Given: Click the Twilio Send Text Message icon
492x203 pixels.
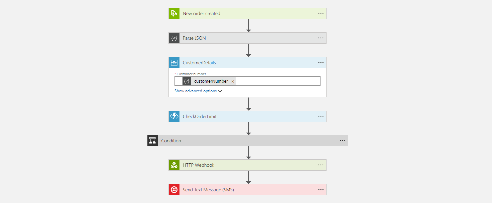Looking at the screenshot, I should 174,190.
